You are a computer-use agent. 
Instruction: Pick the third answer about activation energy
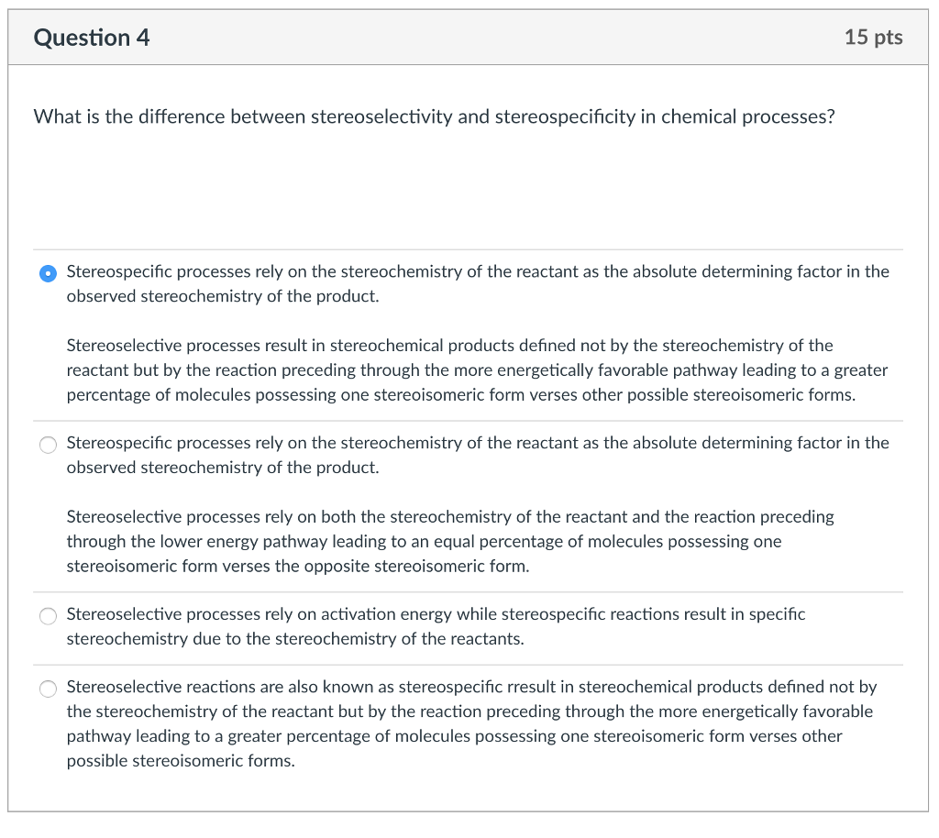coord(48,615)
